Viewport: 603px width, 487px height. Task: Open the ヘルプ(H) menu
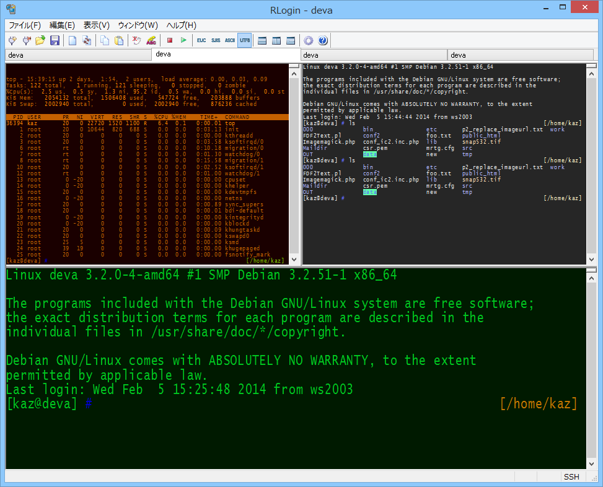point(181,25)
